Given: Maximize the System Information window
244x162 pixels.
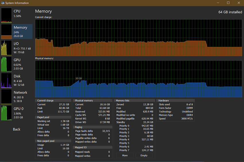Looking at the screenshot, I should [228, 3].
